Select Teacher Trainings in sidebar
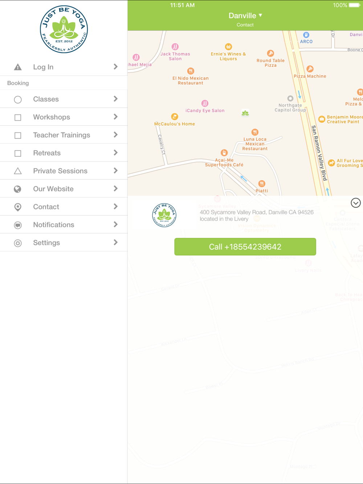 64,135
